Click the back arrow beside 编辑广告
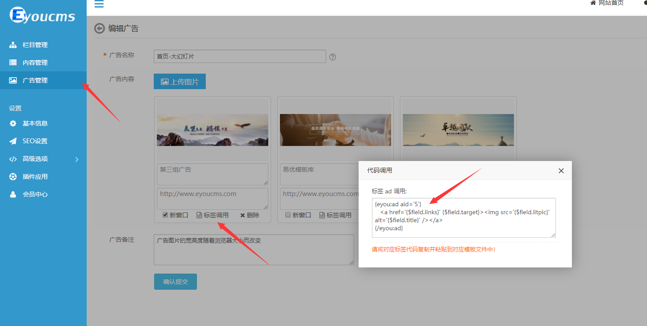This screenshot has width=647, height=326. pos(100,28)
